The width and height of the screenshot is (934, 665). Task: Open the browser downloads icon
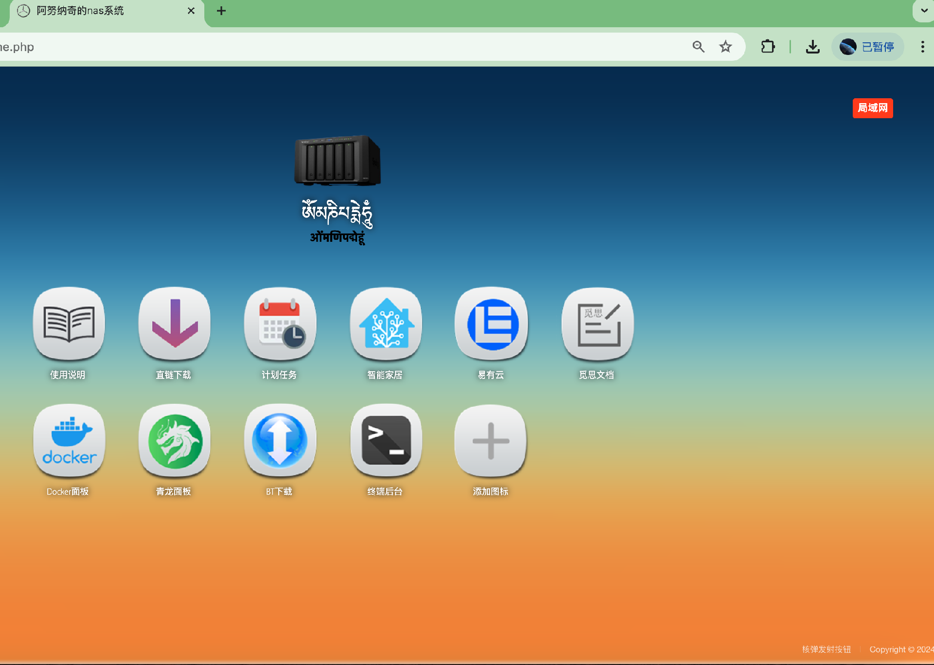coord(812,47)
